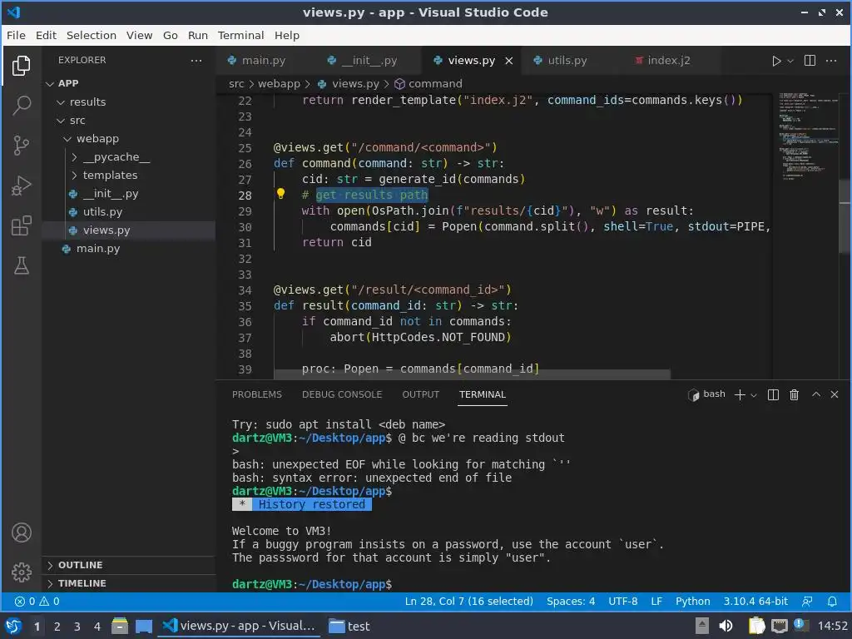This screenshot has width=852, height=639.
Task: Show the DEBUG CONSOLE panel tab
Action: (342, 394)
